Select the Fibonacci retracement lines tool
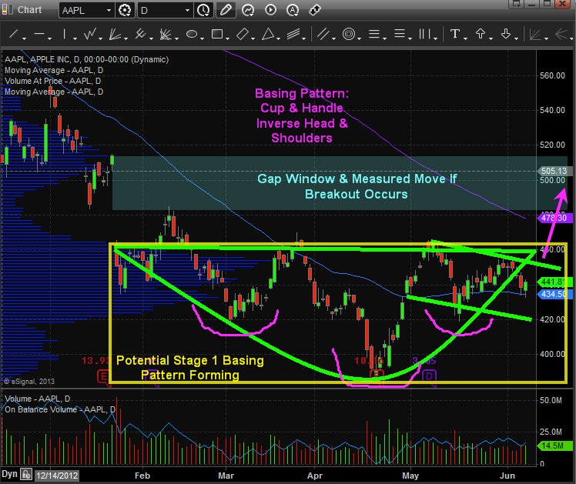 pos(374,34)
